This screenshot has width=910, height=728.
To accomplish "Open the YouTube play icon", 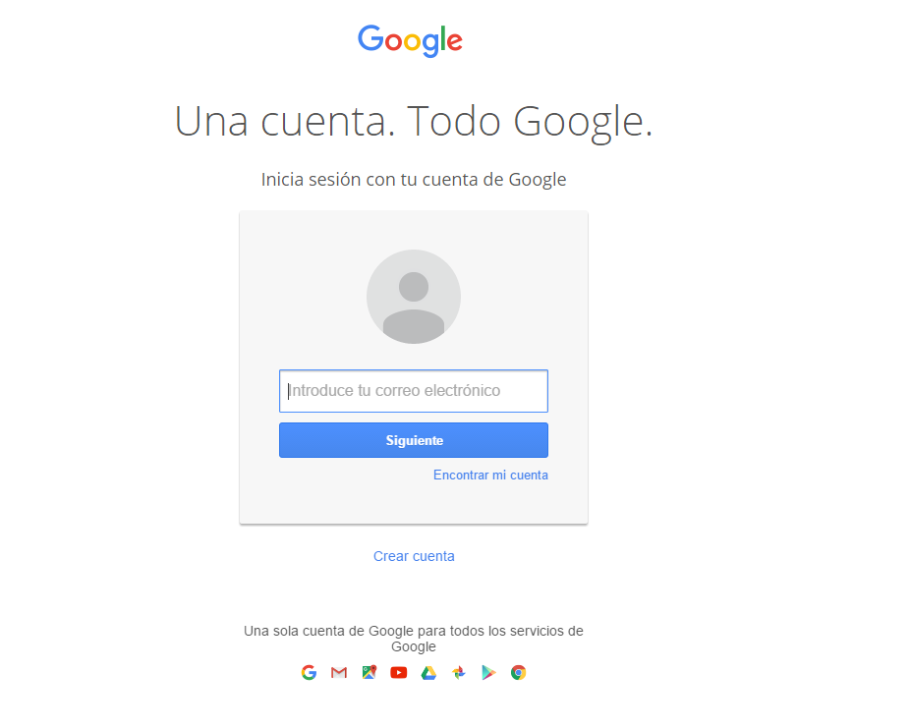I will pos(399,672).
